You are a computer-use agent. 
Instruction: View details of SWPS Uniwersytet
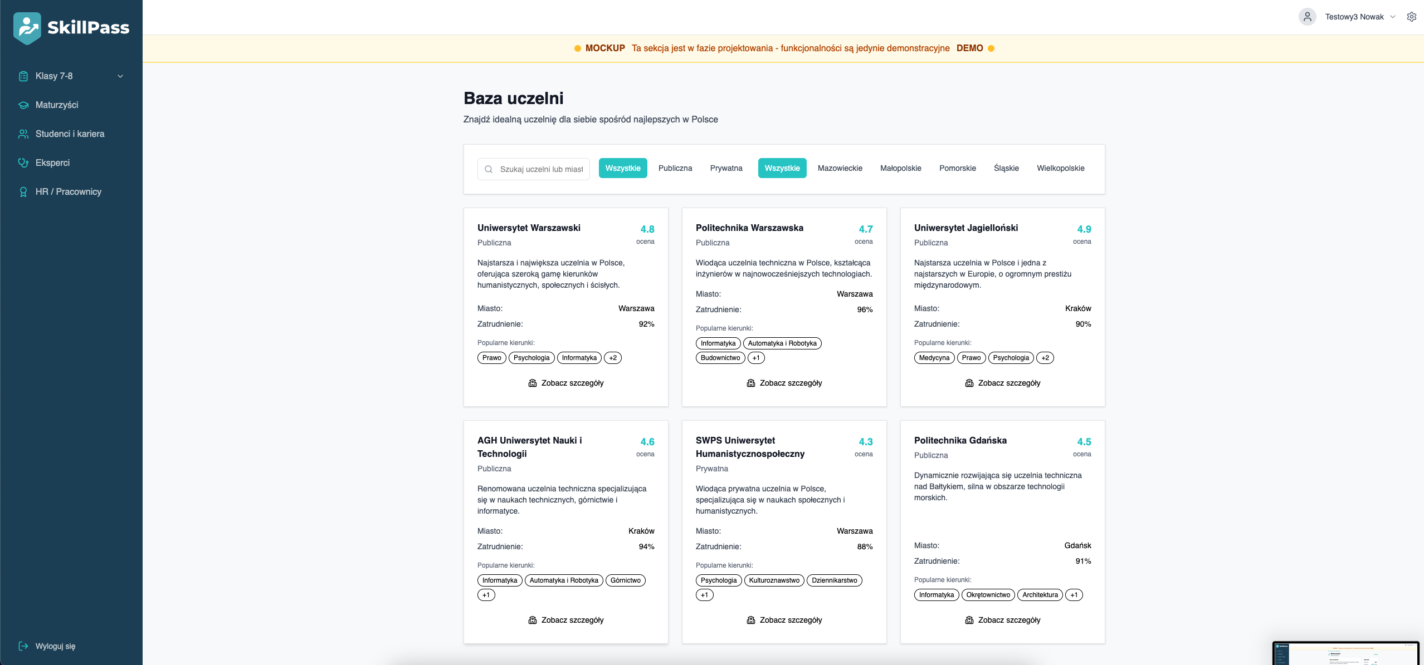pyautogui.click(x=784, y=620)
